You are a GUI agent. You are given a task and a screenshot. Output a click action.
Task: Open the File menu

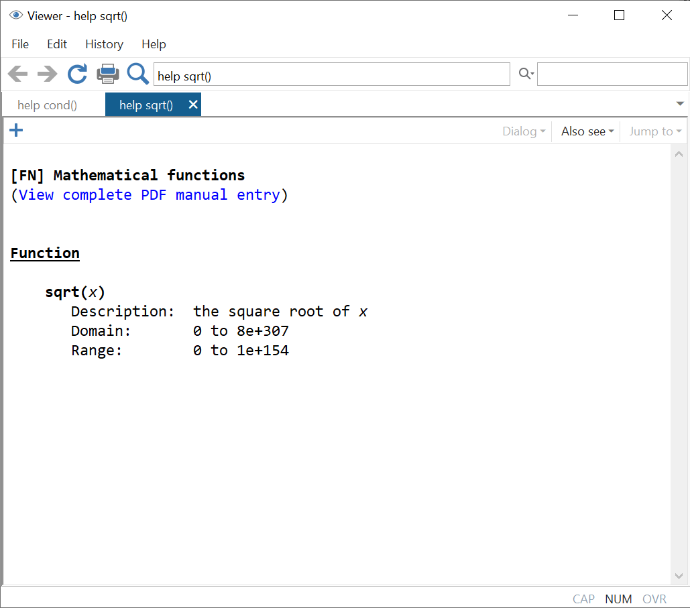20,44
